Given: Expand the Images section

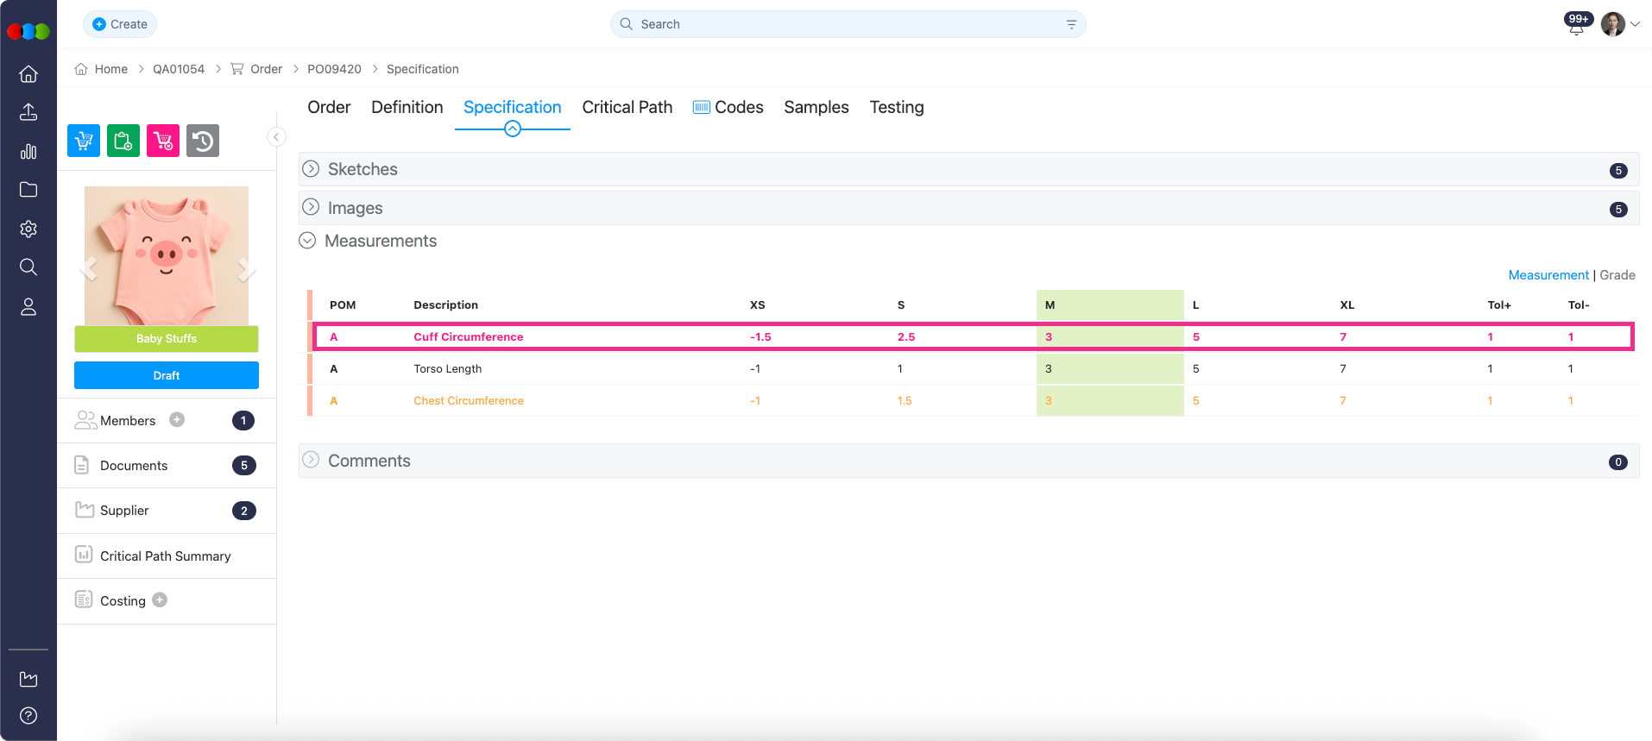Looking at the screenshot, I should 311,208.
